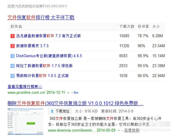Click www.downxia.com/downin... green URL
The width and height of the screenshot is (181, 136).
coord(72,130)
